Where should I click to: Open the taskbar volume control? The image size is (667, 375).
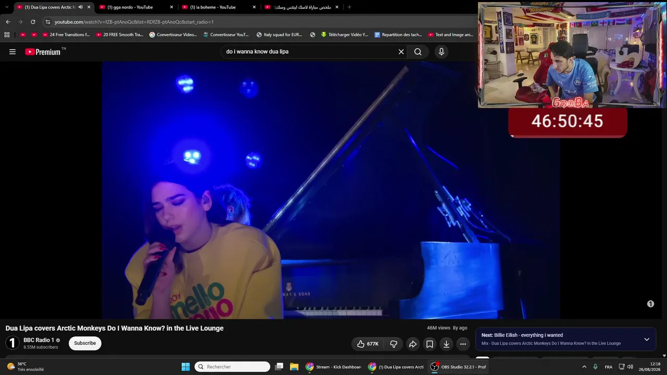coord(630,367)
